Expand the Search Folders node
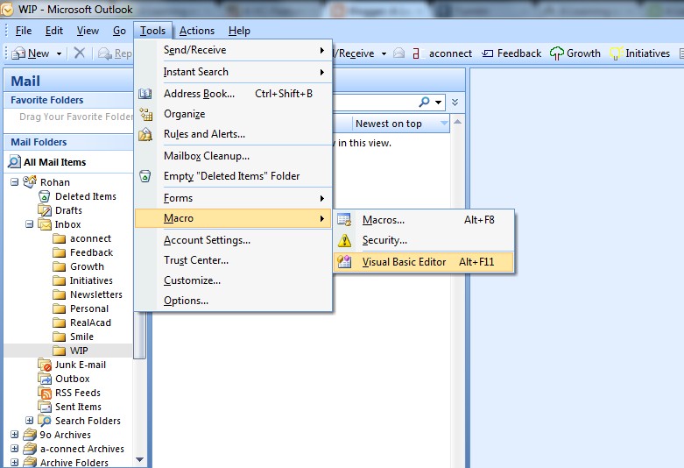The image size is (684, 468). (29, 421)
